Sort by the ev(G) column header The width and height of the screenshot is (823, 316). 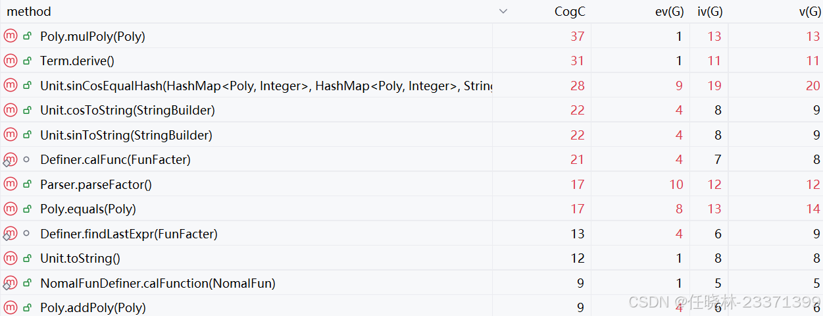click(670, 11)
